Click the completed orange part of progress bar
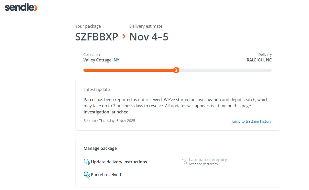 click(128, 70)
